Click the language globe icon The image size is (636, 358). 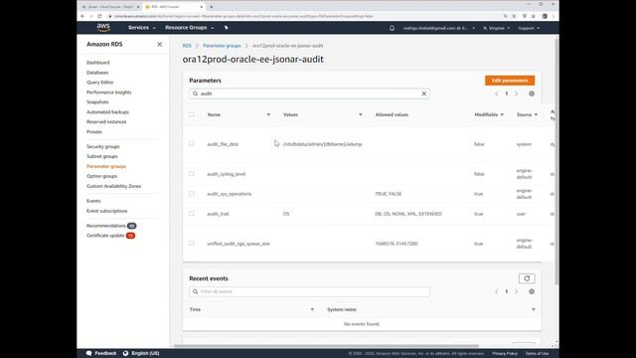point(126,353)
